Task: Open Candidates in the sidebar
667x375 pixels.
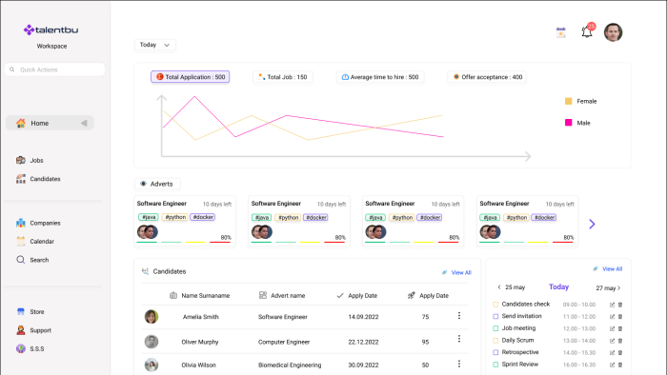Action: coord(38,179)
